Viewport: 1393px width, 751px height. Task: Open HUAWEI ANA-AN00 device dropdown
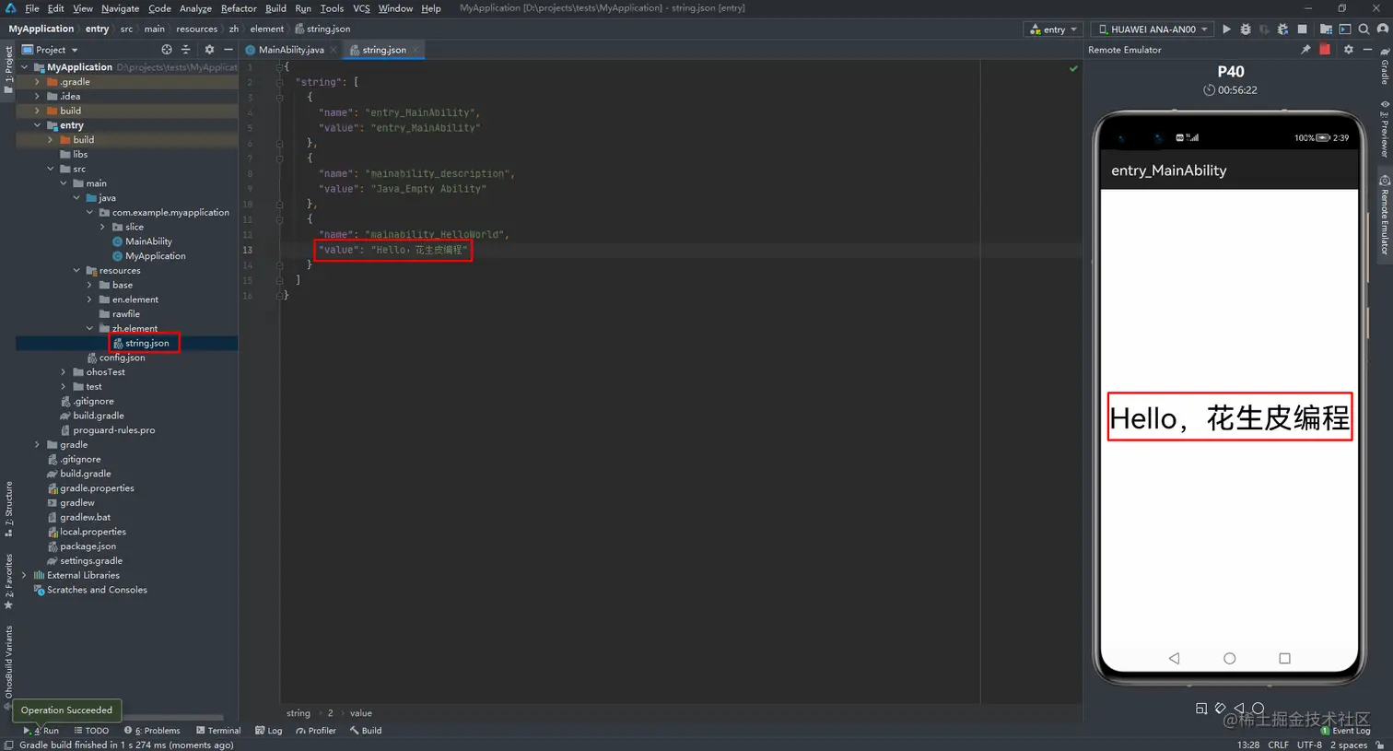click(x=1152, y=29)
